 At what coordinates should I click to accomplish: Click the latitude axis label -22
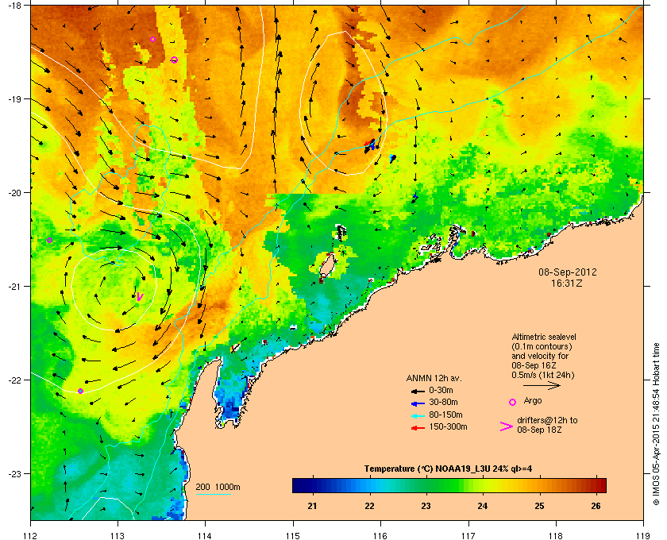[14, 380]
